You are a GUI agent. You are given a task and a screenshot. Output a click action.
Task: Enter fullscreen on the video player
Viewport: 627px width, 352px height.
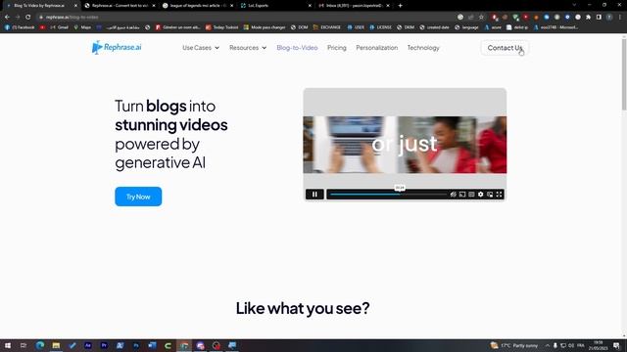point(499,195)
